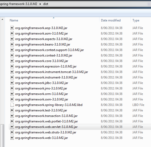Select org.springframework.instrument.tomcat-3.1.0.M2.jar file name
Screen dimensions: 151x147
point(52,72)
